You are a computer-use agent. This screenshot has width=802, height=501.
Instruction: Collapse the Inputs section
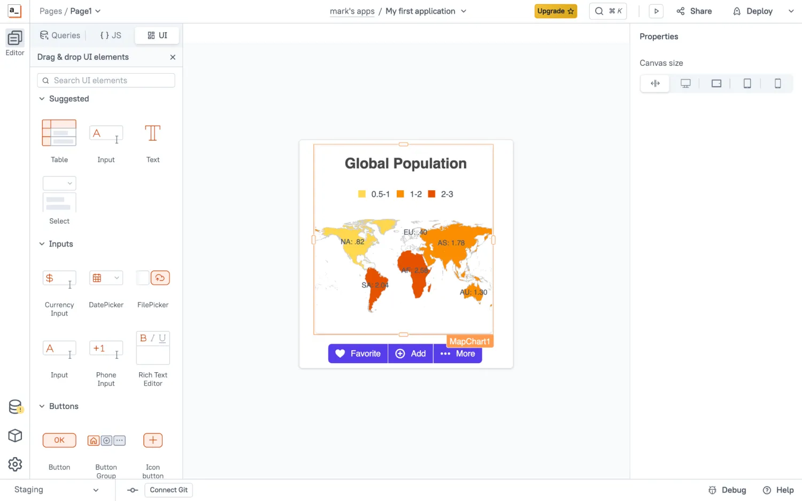(42, 244)
